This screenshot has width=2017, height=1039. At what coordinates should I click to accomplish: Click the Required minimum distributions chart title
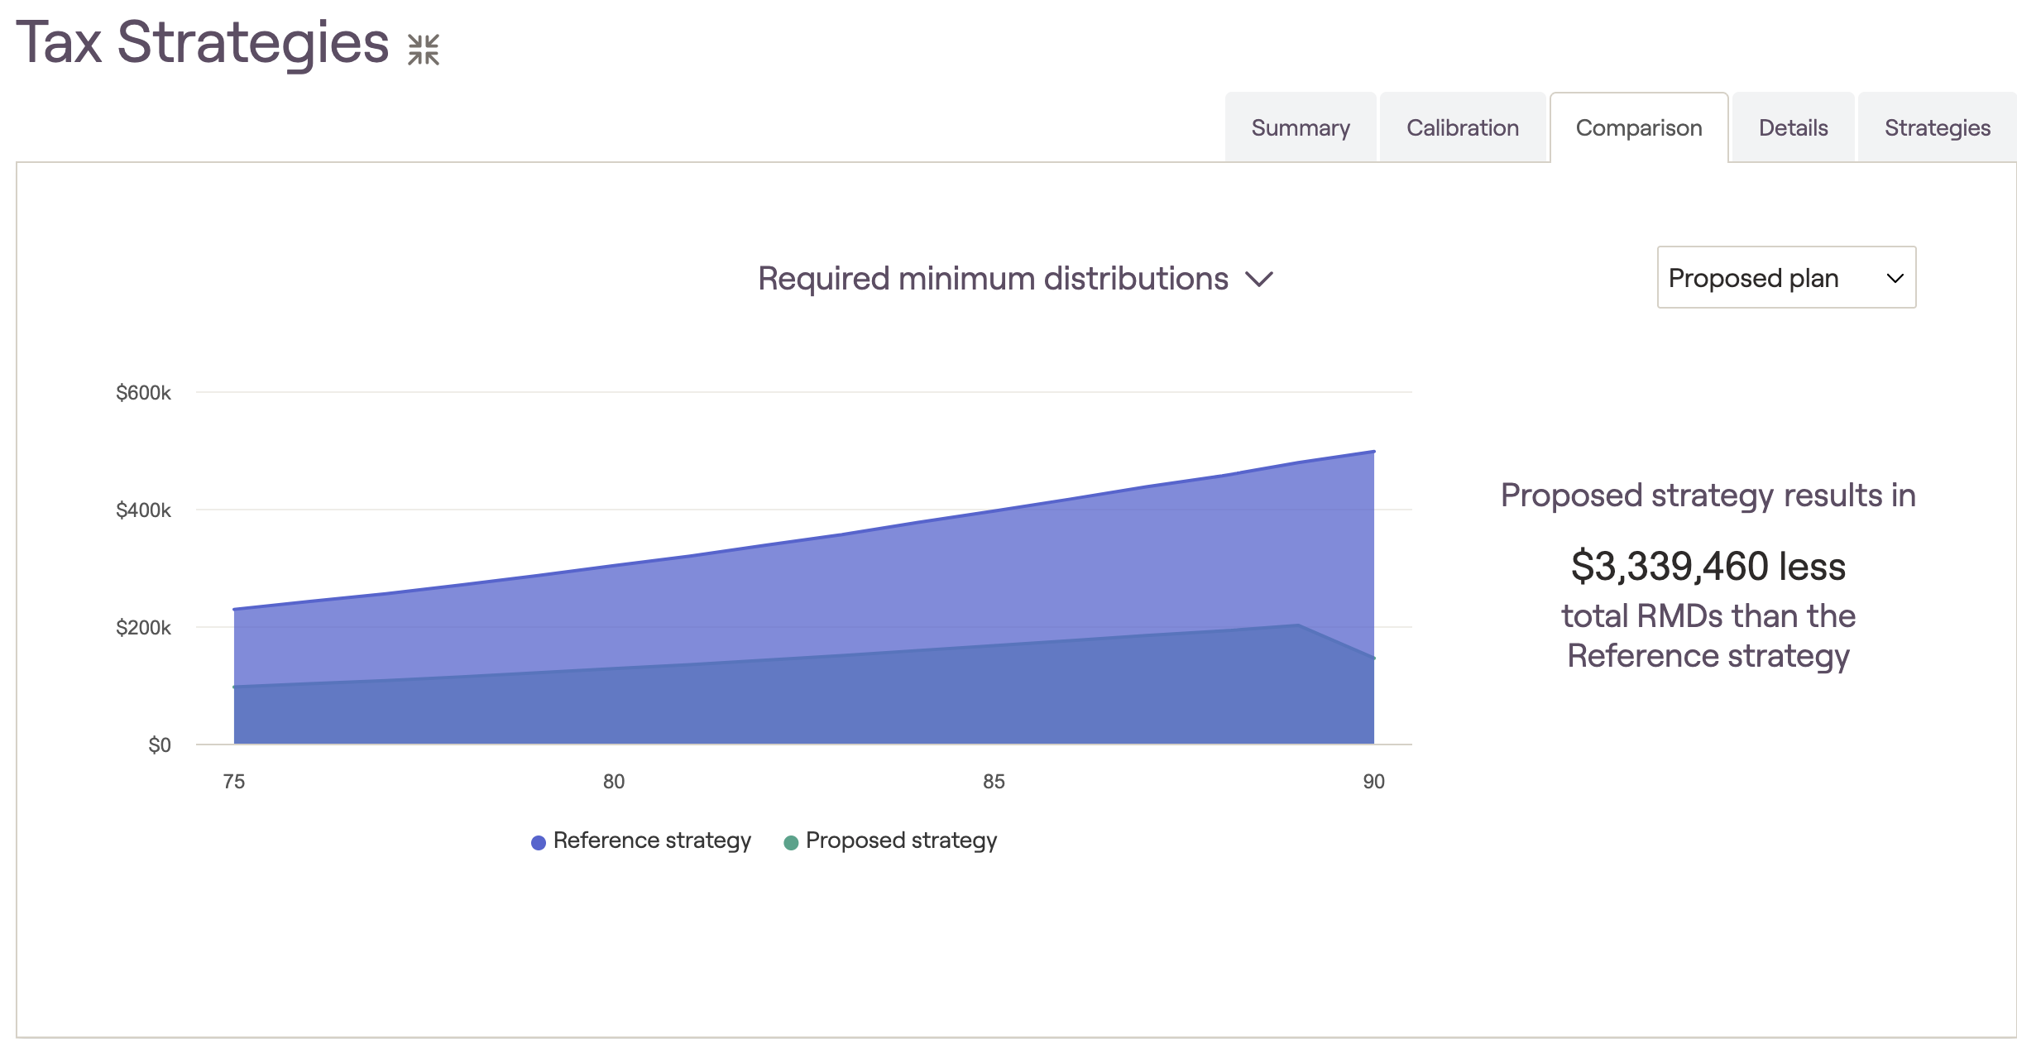point(993,279)
